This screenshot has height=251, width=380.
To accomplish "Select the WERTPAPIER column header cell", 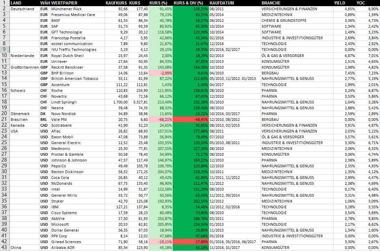I will pyautogui.click(x=77, y=3).
